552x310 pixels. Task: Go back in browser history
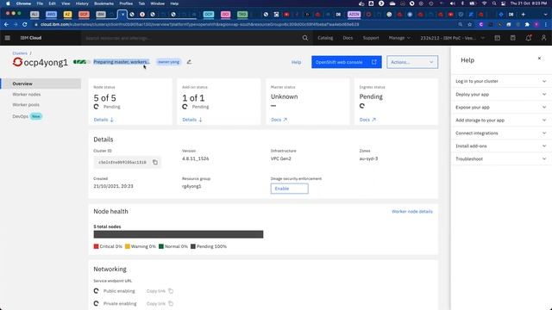pos(6,24)
